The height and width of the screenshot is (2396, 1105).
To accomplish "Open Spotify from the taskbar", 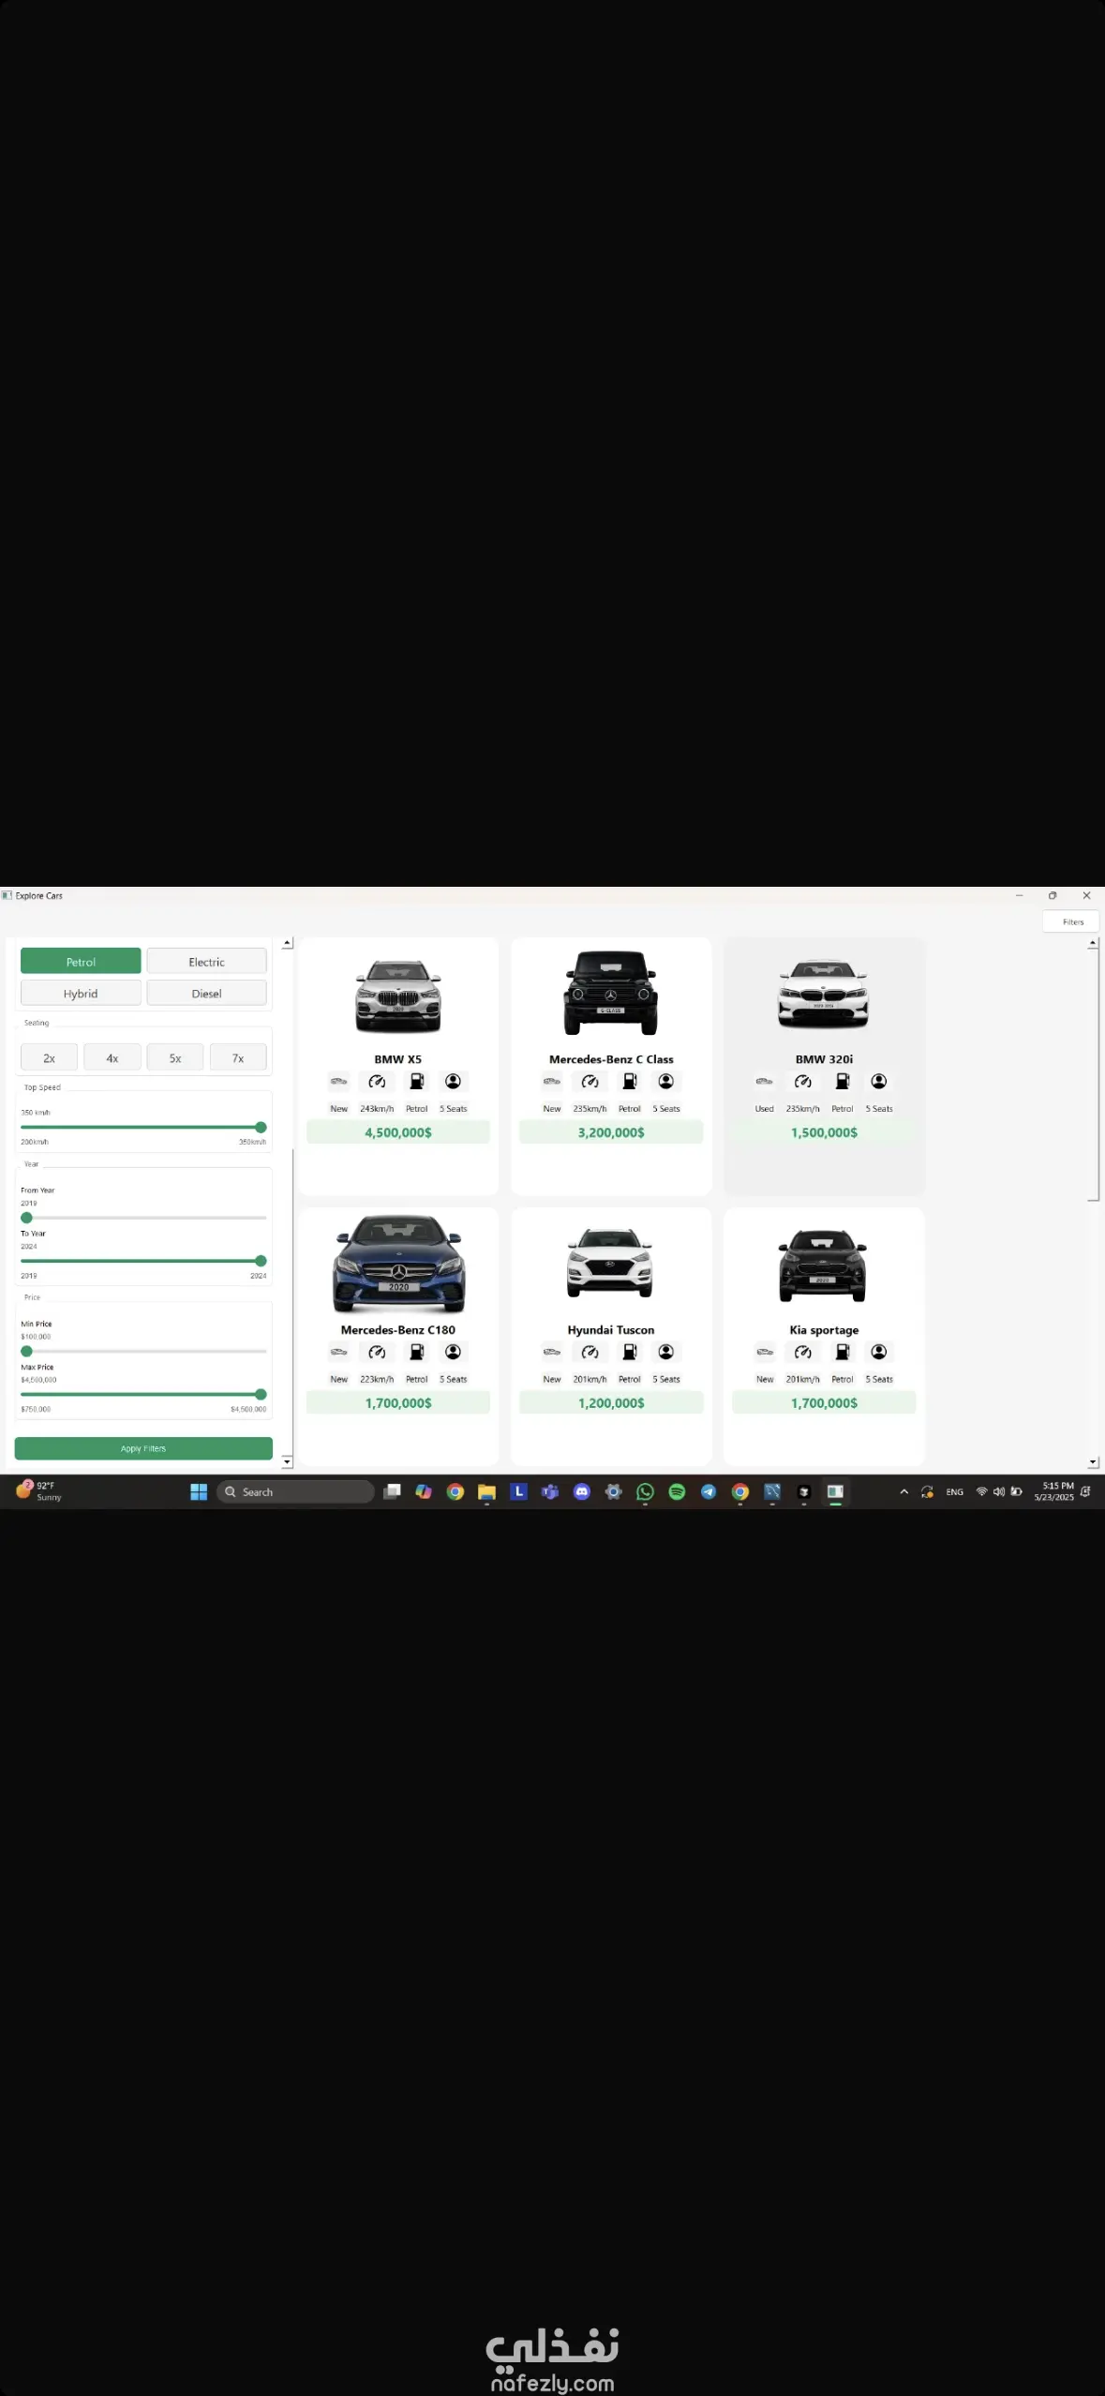I will (x=677, y=1491).
